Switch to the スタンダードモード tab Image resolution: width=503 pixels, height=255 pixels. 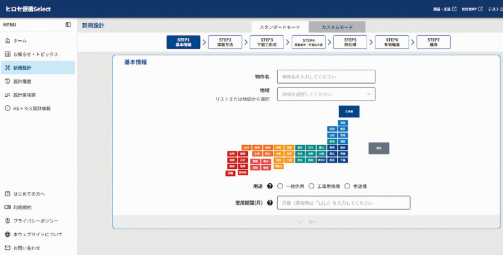click(280, 28)
